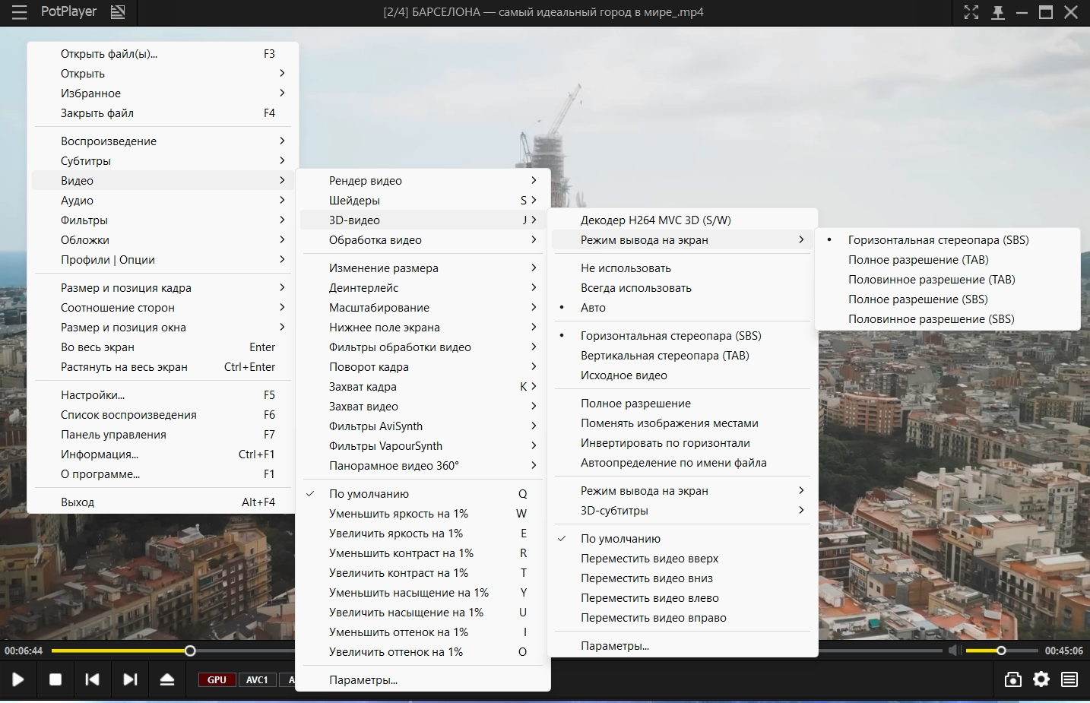Jump to the previous file

pos(92,679)
